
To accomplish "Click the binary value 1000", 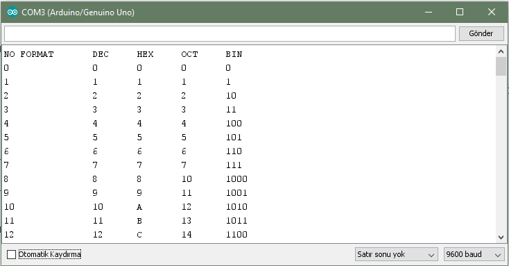I will pos(236,179).
